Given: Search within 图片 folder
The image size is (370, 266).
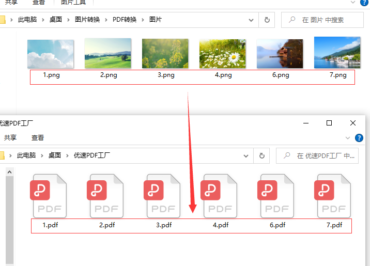Looking at the screenshot, I should click(322, 20).
